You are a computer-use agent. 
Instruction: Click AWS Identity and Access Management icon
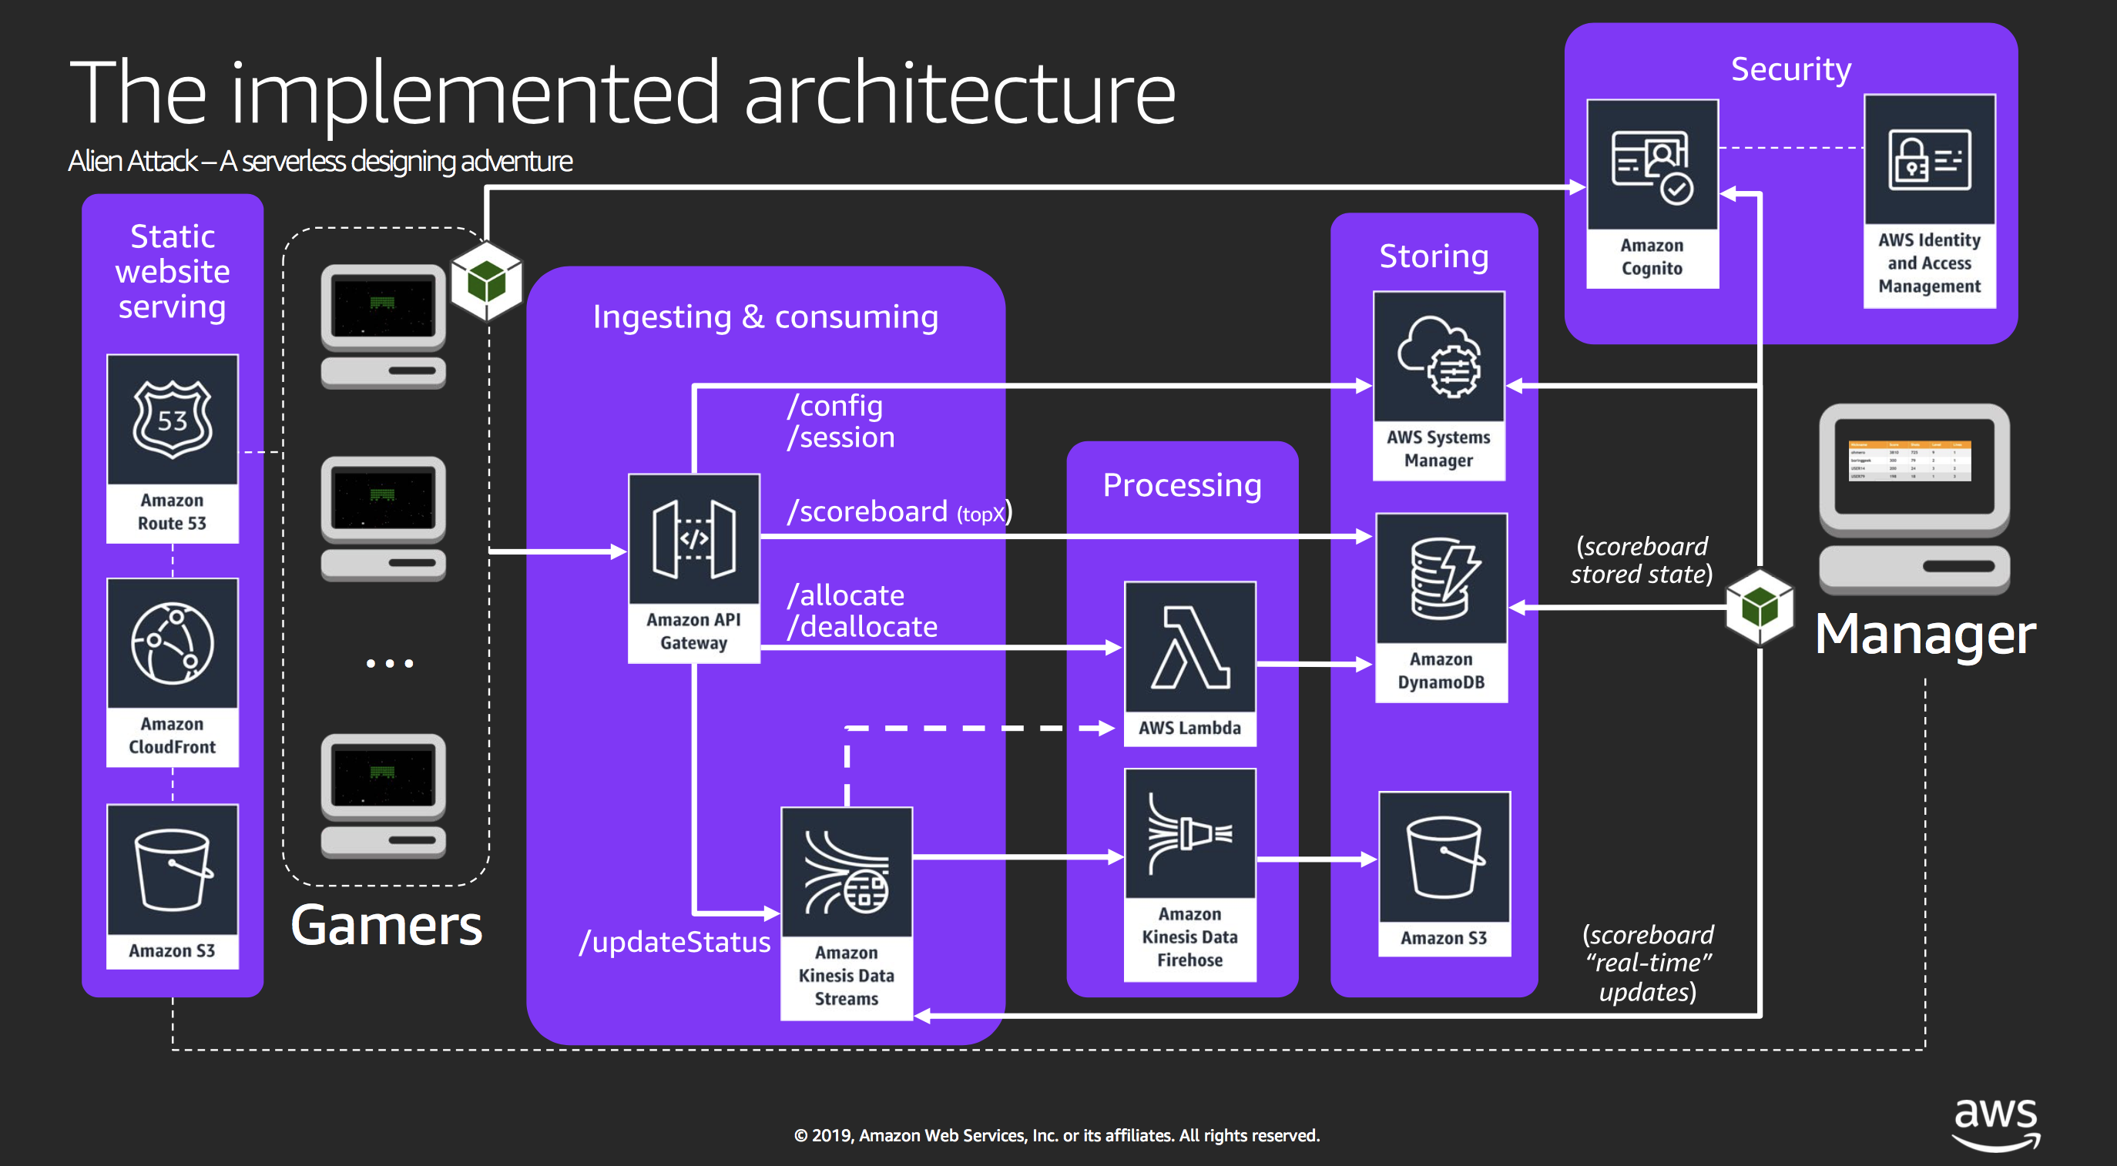(x=1929, y=160)
